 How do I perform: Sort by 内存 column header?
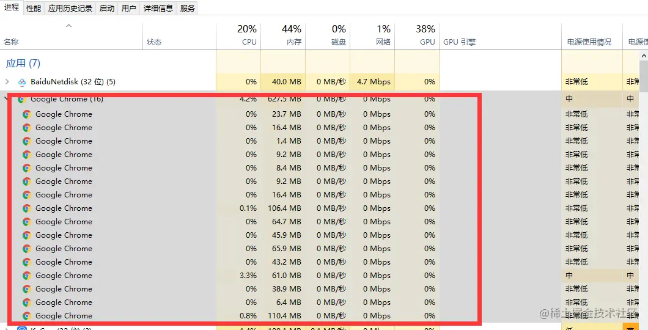point(283,36)
